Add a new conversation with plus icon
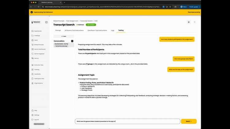This screenshot has height=129, width=230. (x=72, y=41)
